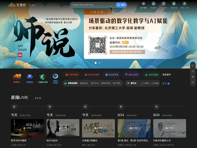Open the 语言留学 link
Screen dimensions: 197x148
pos(167,75)
